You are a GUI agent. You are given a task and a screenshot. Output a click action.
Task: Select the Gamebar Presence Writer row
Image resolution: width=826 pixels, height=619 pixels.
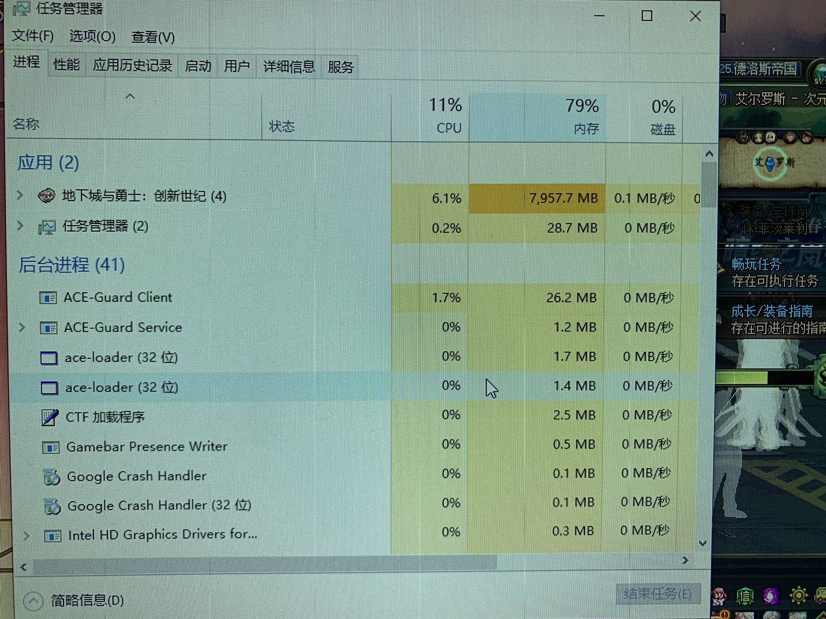(355, 446)
